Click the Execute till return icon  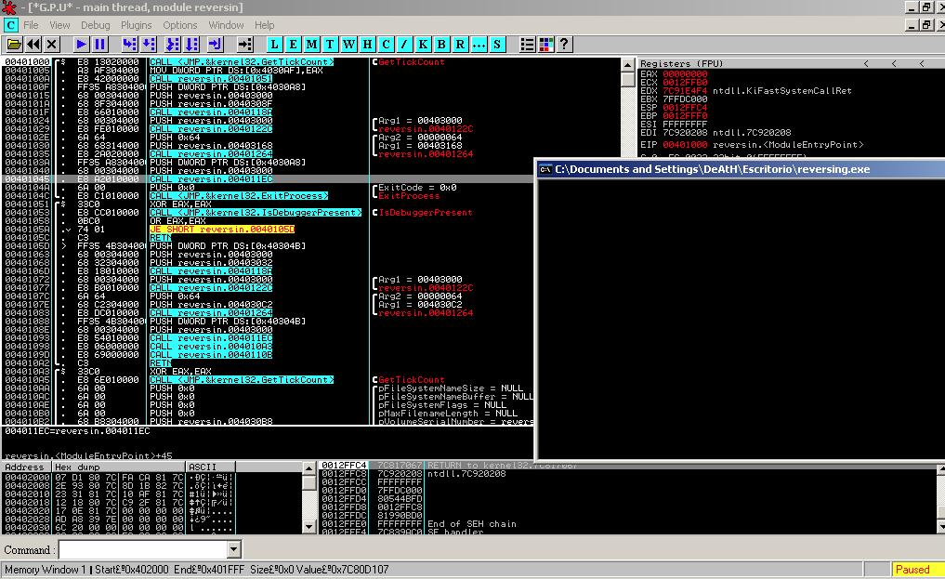[x=216, y=45]
